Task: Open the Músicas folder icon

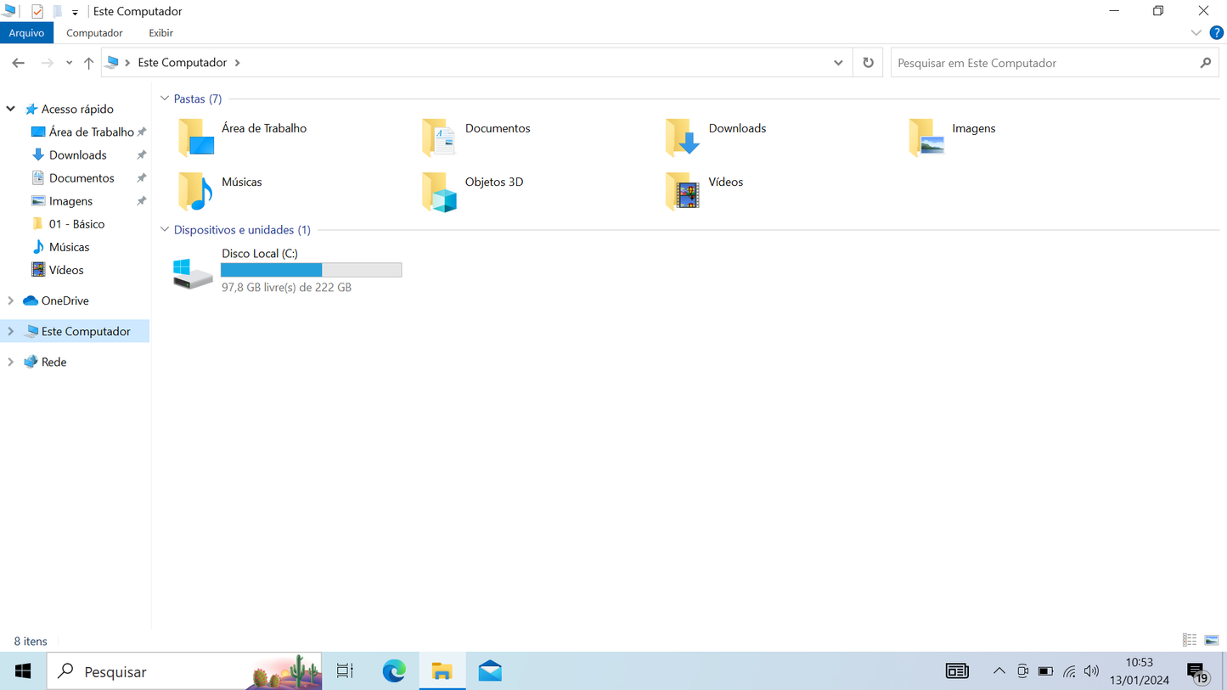Action: 195,191
